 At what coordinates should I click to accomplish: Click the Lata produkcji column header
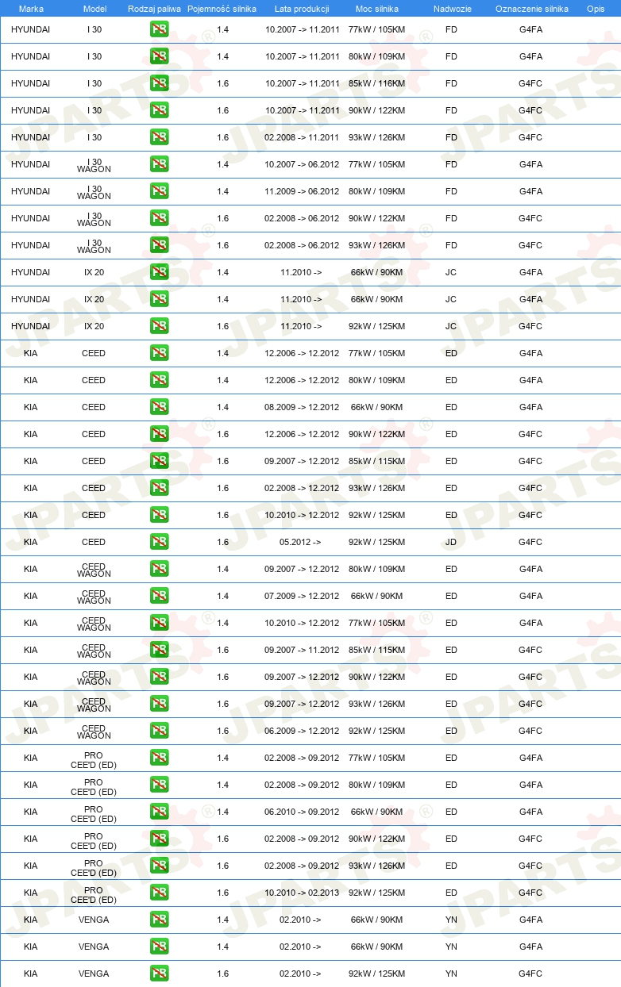pyautogui.click(x=302, y=9)
